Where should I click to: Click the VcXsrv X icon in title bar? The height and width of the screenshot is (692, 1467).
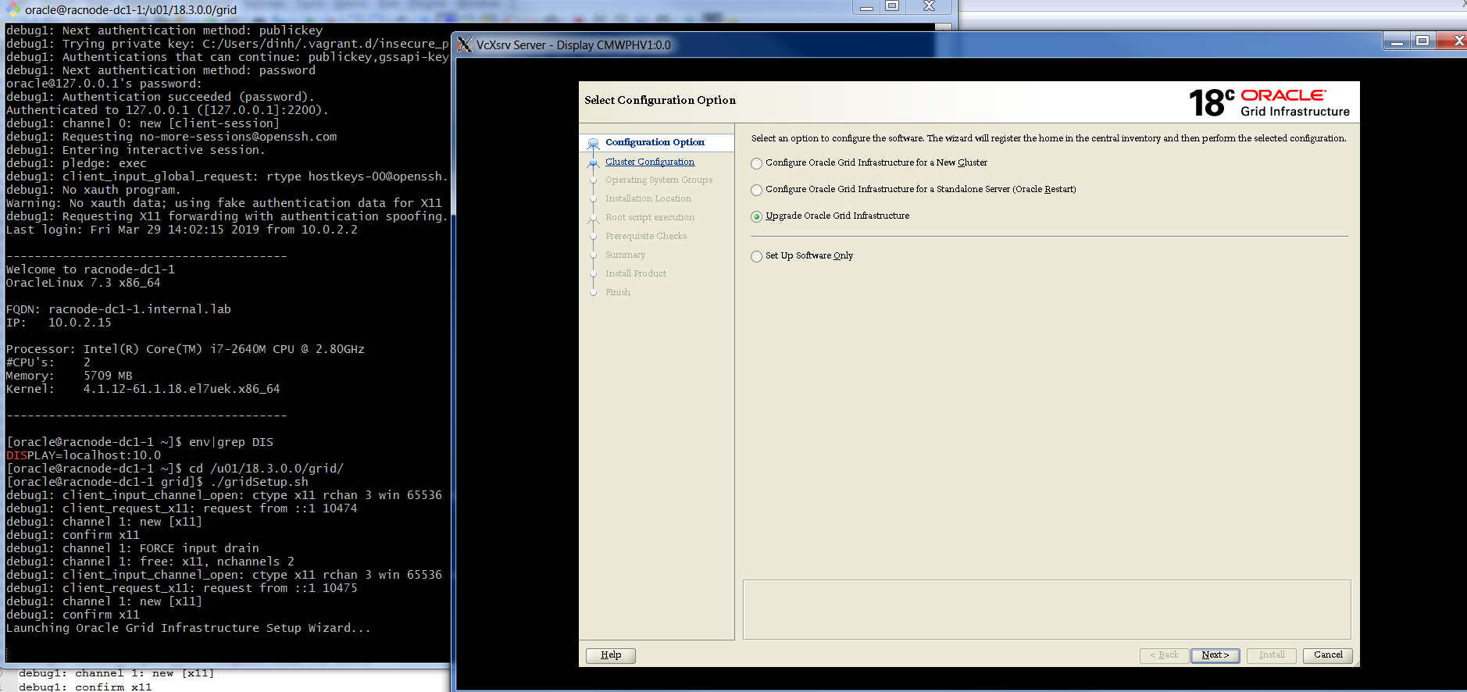coord(465,45)
